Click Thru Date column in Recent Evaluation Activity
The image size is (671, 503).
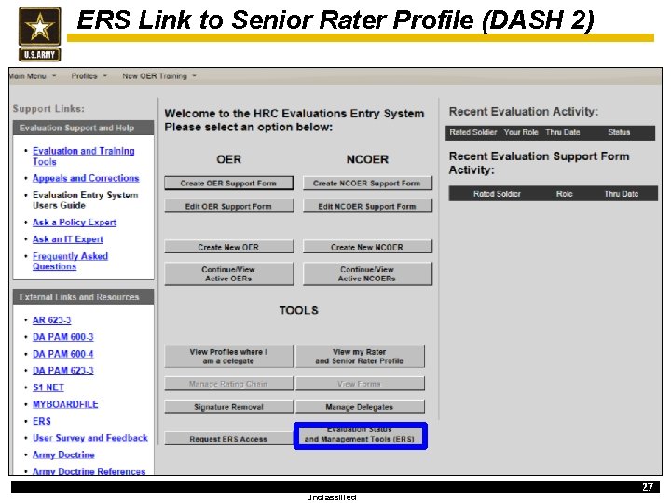(563, 132)
